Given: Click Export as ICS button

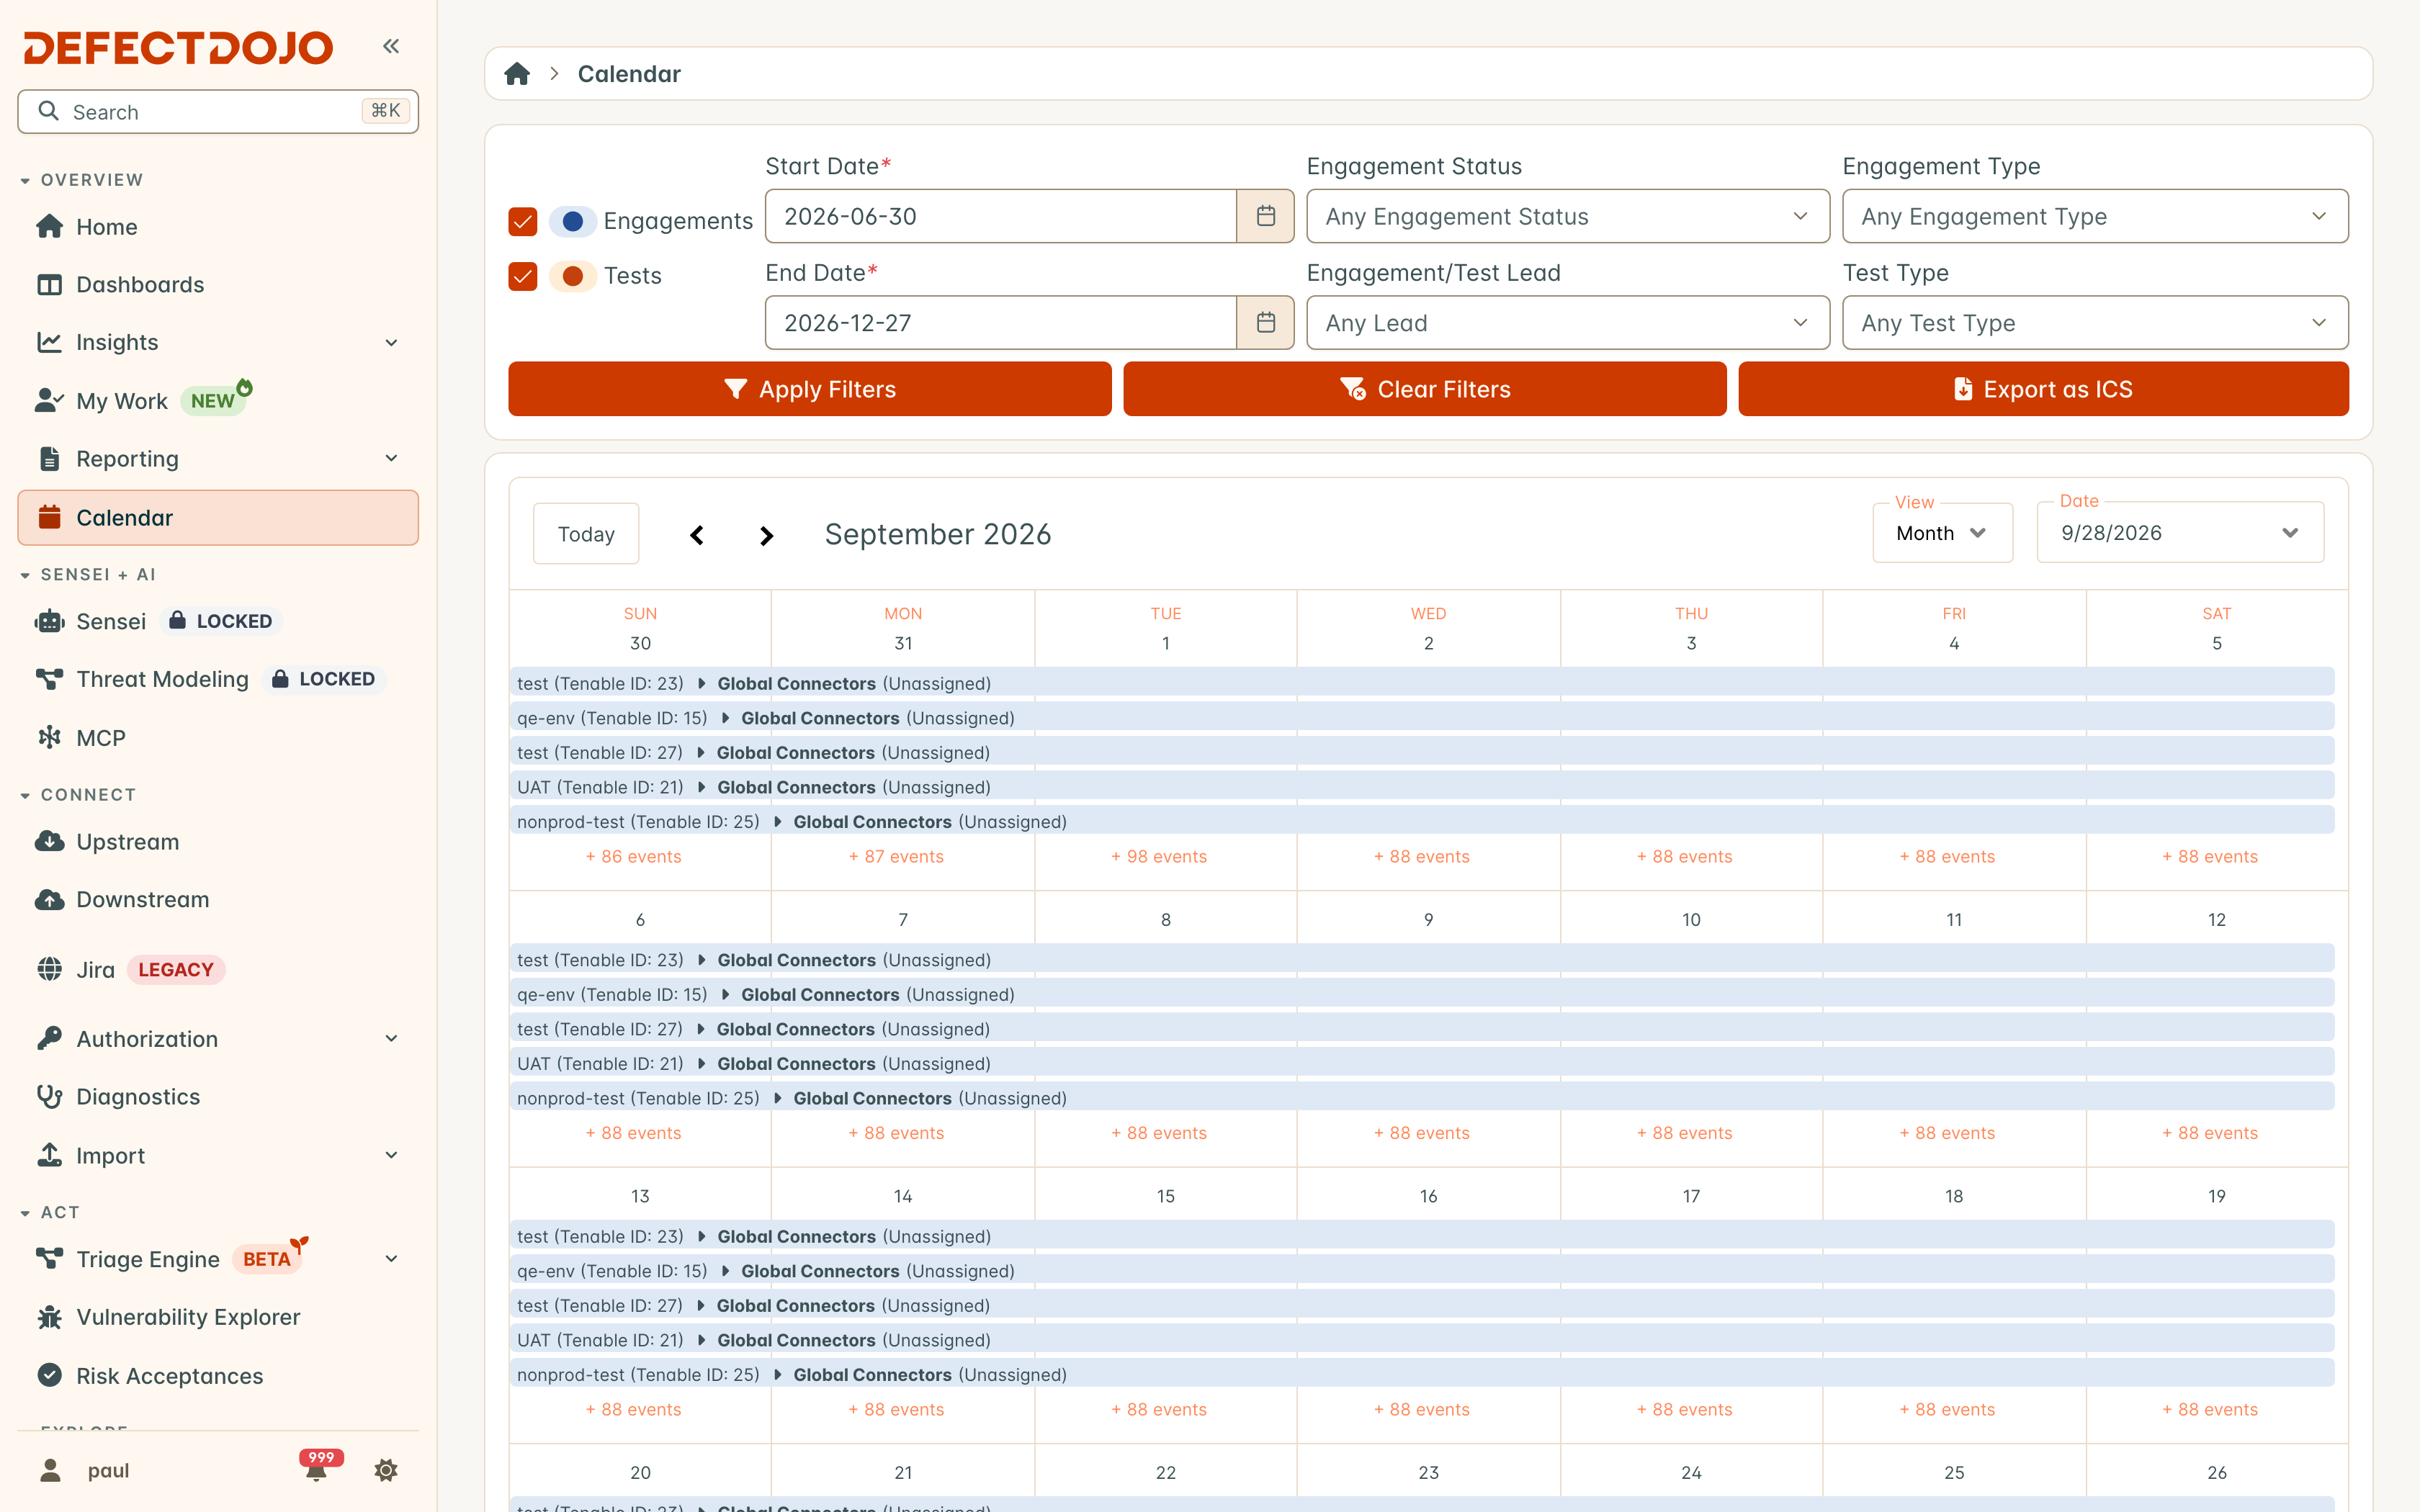Looking at the screenshot, I should coord(2043,389).
